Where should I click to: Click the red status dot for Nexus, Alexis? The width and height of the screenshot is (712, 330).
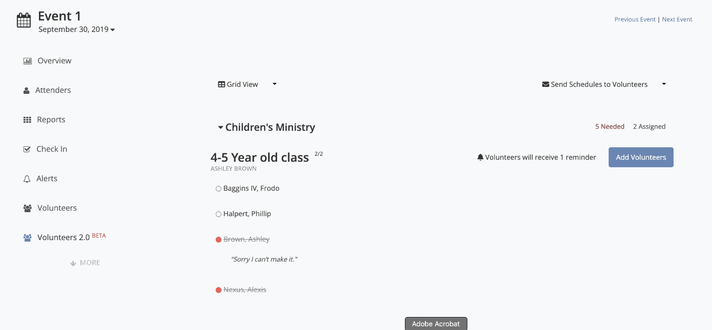tap(218, 290)
